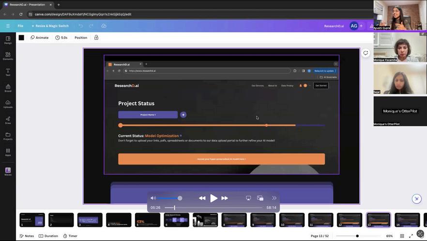The image size is (427, 241).
Task: Click the cloud save status icon
Action: [x=104, y=26]
